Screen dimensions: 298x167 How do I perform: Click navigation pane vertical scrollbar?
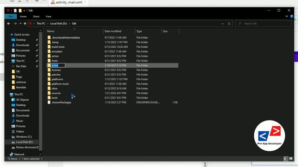point(41,92)
